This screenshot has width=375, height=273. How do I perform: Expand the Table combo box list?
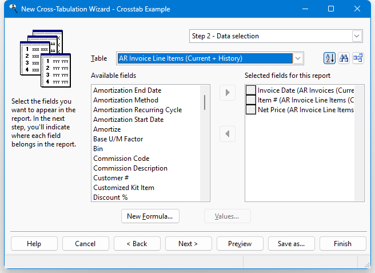point(298,58)
